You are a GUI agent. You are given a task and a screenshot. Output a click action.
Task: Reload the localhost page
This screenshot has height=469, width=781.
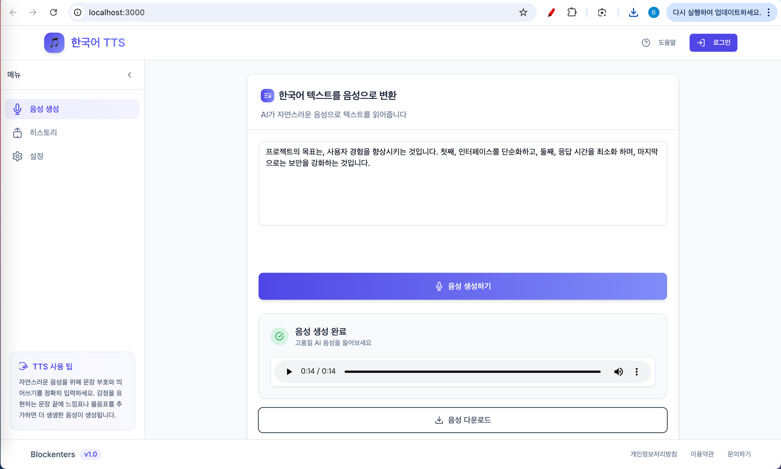[x=53, y=12]
